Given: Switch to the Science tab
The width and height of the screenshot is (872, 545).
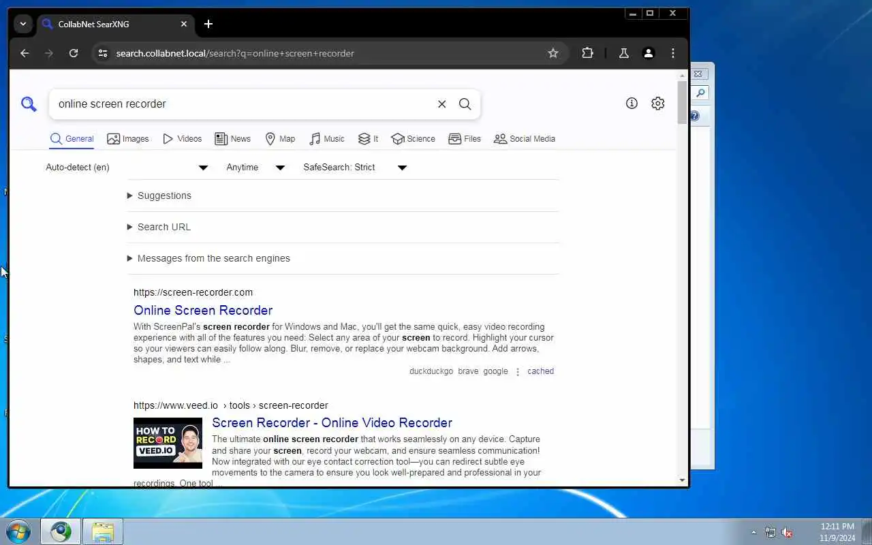Looking at the screenshot, I should (413, 138).
